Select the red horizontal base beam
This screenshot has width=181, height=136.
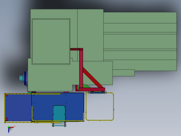(x=92, y=89)
